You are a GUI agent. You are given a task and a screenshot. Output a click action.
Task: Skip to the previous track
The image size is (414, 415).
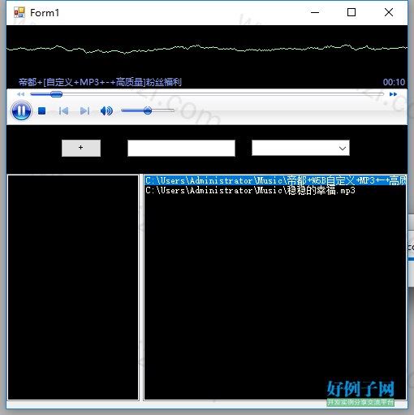tap(63, 110)
